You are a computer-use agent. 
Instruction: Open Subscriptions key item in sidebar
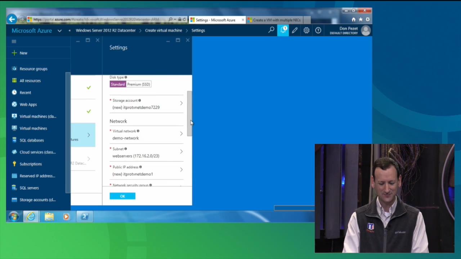31,164
